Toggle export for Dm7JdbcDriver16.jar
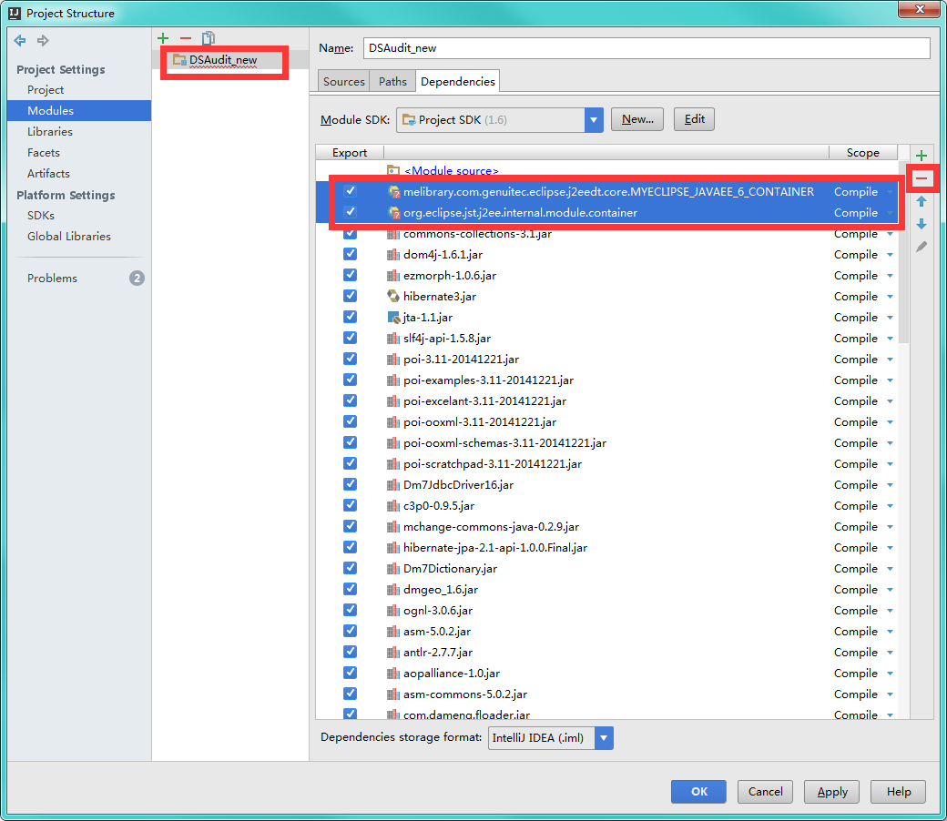Viewport: 947px width, 821px height. [351, 484]
